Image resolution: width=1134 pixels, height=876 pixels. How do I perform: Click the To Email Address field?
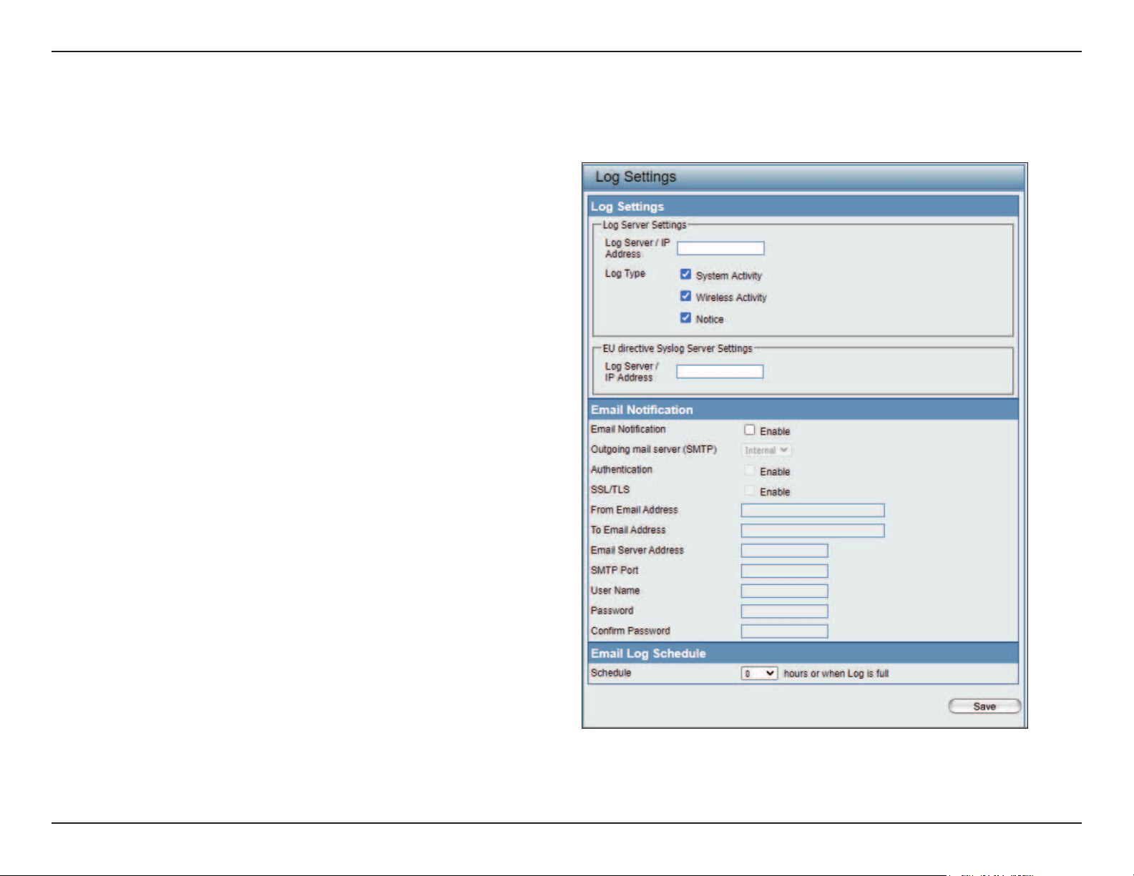tap(813, 530)
